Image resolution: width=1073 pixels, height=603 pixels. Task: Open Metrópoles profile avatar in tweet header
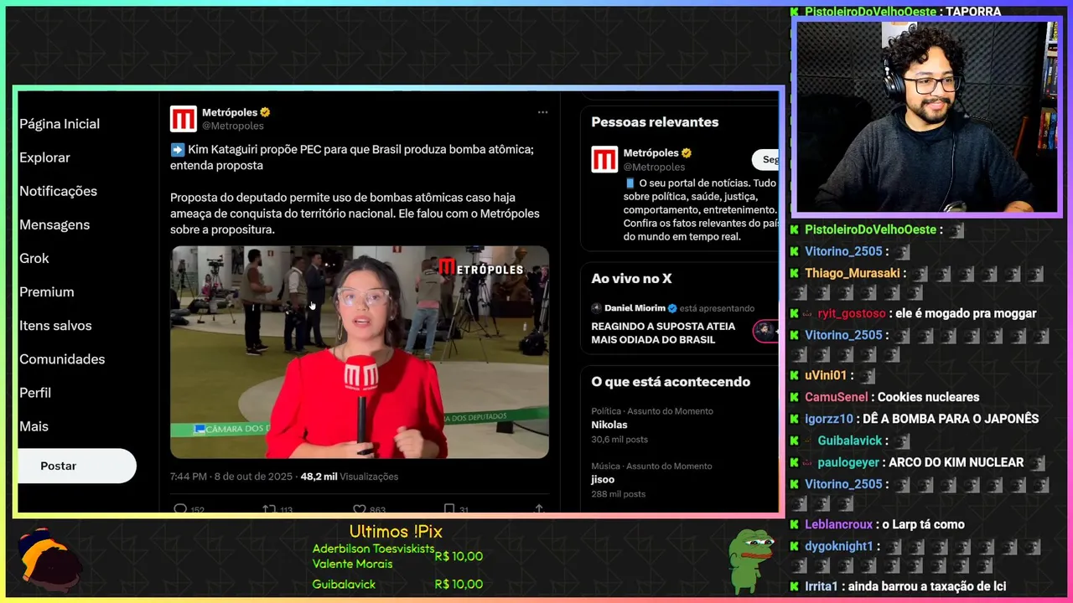point(184,119)
